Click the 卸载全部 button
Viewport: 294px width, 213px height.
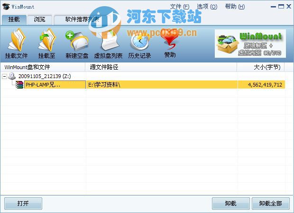point(271,203)
